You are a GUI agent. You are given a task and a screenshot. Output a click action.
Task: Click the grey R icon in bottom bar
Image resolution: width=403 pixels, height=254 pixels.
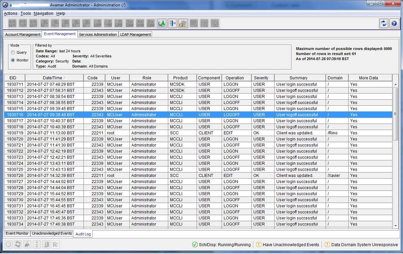[x=55, y=244]
